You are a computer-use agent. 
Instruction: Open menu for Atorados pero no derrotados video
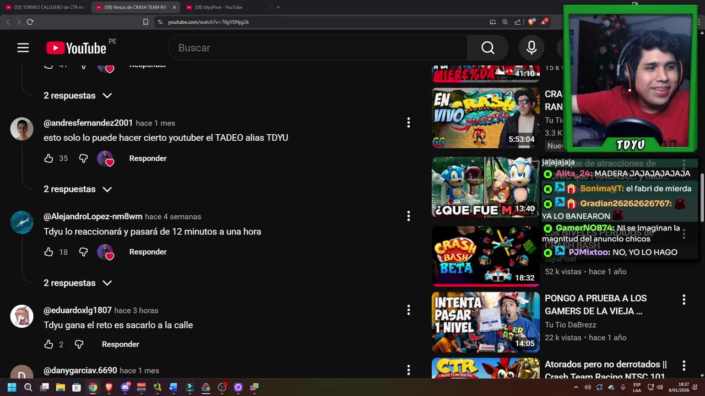684,366
